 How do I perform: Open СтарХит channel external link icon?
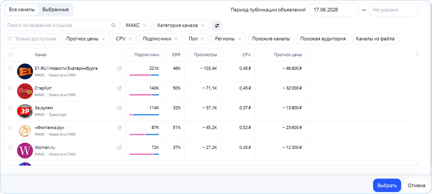(119, 88)
